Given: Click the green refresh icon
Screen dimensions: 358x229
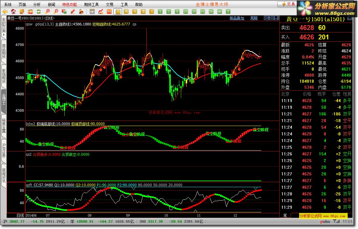Looking at the screenshot, I should coord(39,12).
